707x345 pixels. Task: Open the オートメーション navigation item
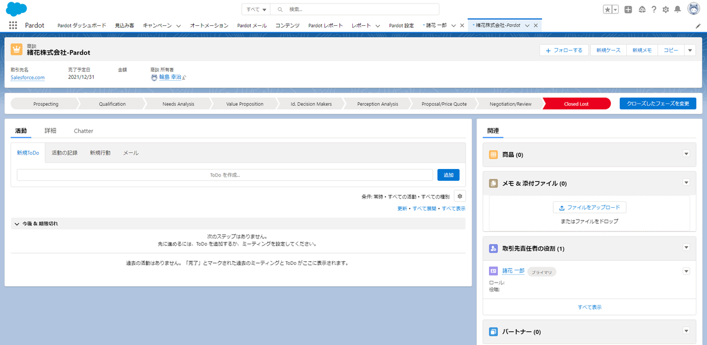[x=209, y=26]
